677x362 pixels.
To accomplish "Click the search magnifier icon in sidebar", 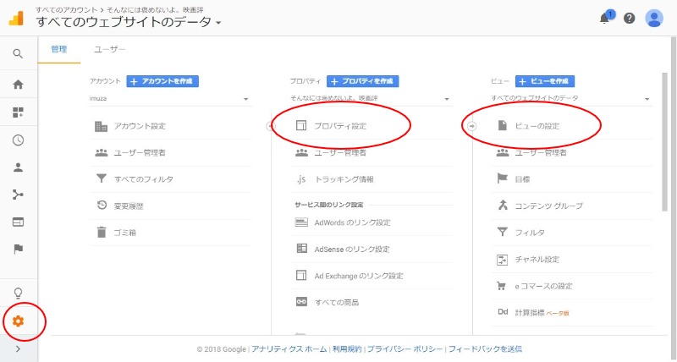I will 18,54.
